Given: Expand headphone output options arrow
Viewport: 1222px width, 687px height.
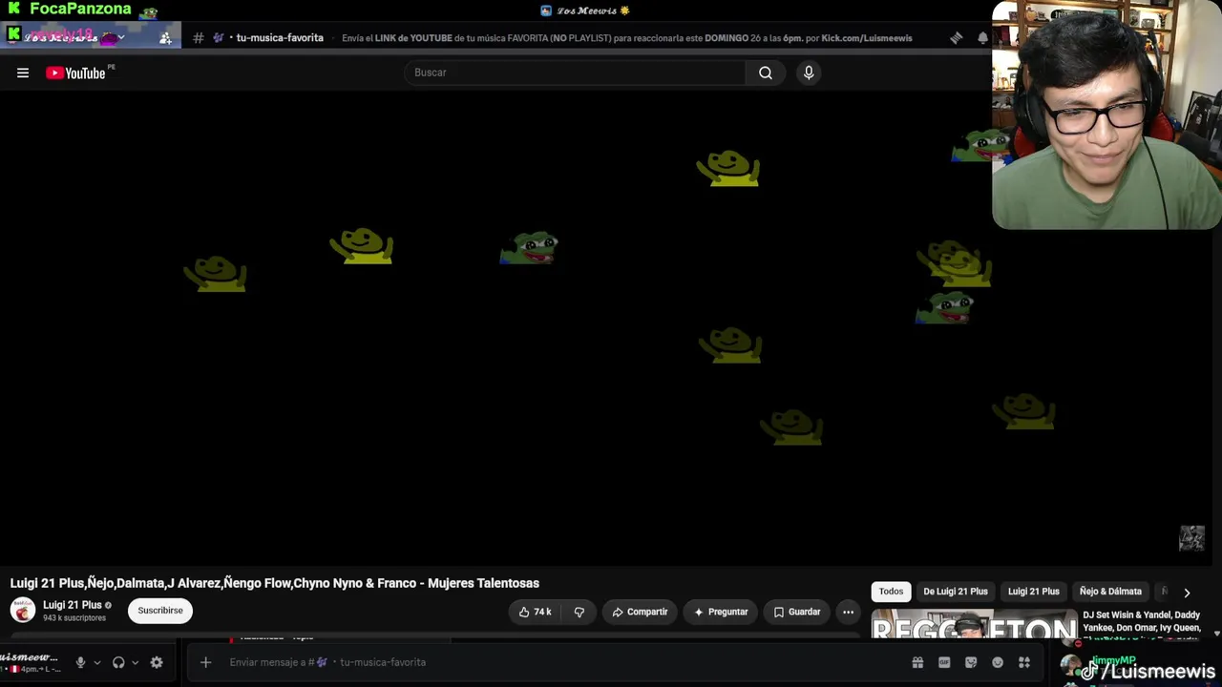Looking at the screenshot, I should coord(135,662).
